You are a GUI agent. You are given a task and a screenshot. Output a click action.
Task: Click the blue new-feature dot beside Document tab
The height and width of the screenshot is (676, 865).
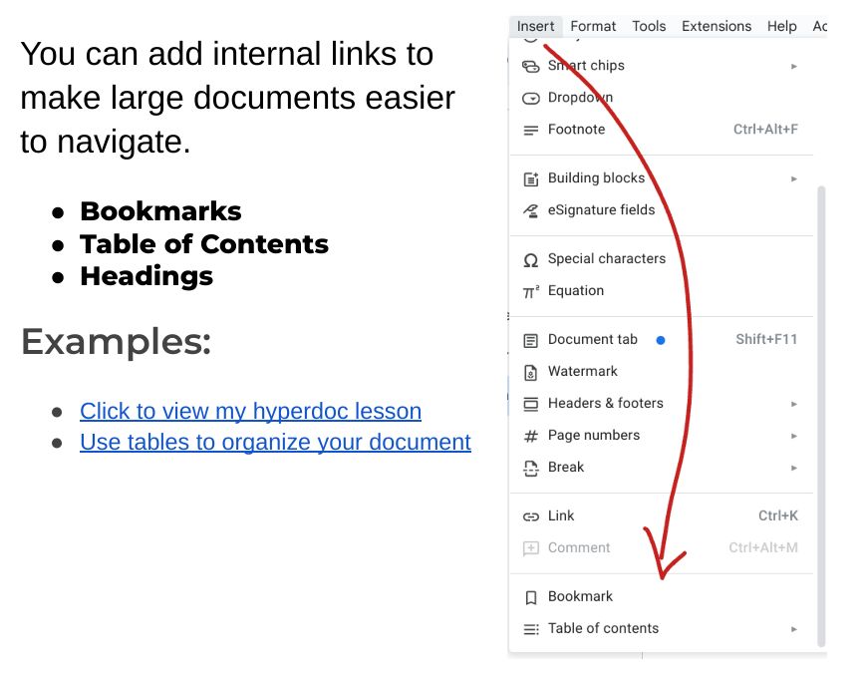(x=661, y=340)
